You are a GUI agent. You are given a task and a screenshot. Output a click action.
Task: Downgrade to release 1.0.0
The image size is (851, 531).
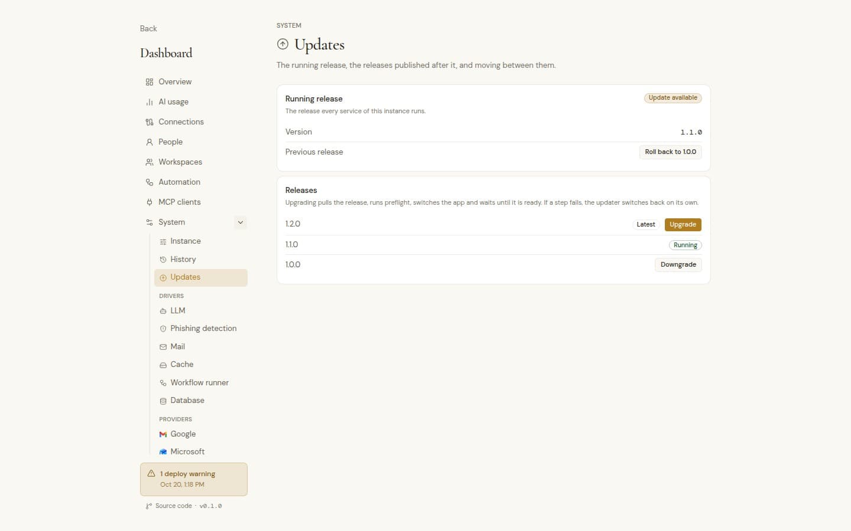coord(678,265)
